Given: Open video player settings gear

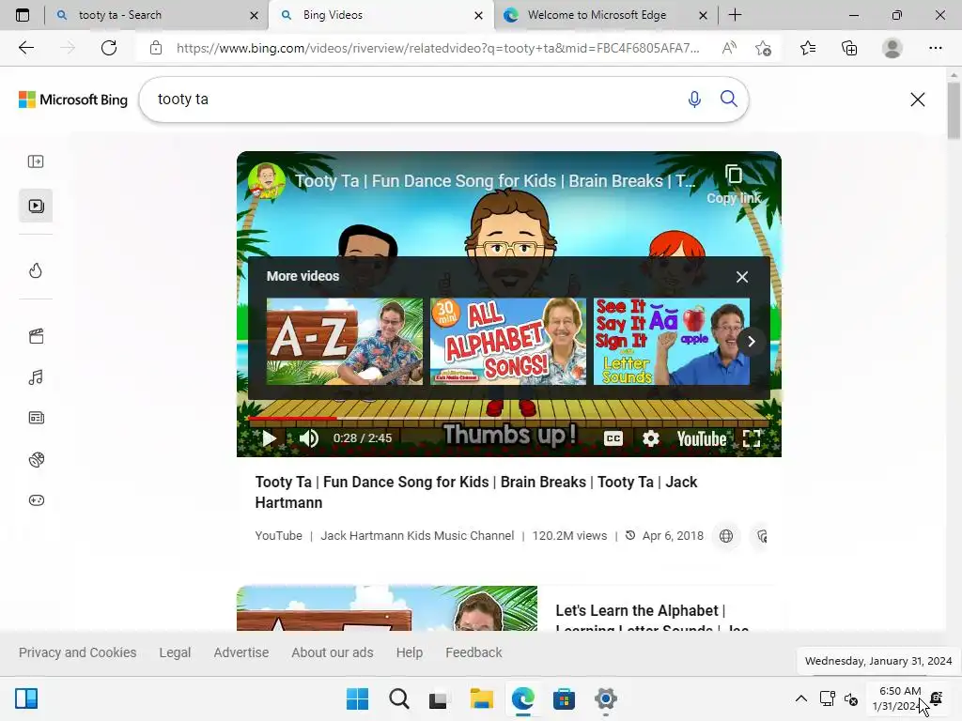Looking at the screenshot, I should tap(650, 438).
